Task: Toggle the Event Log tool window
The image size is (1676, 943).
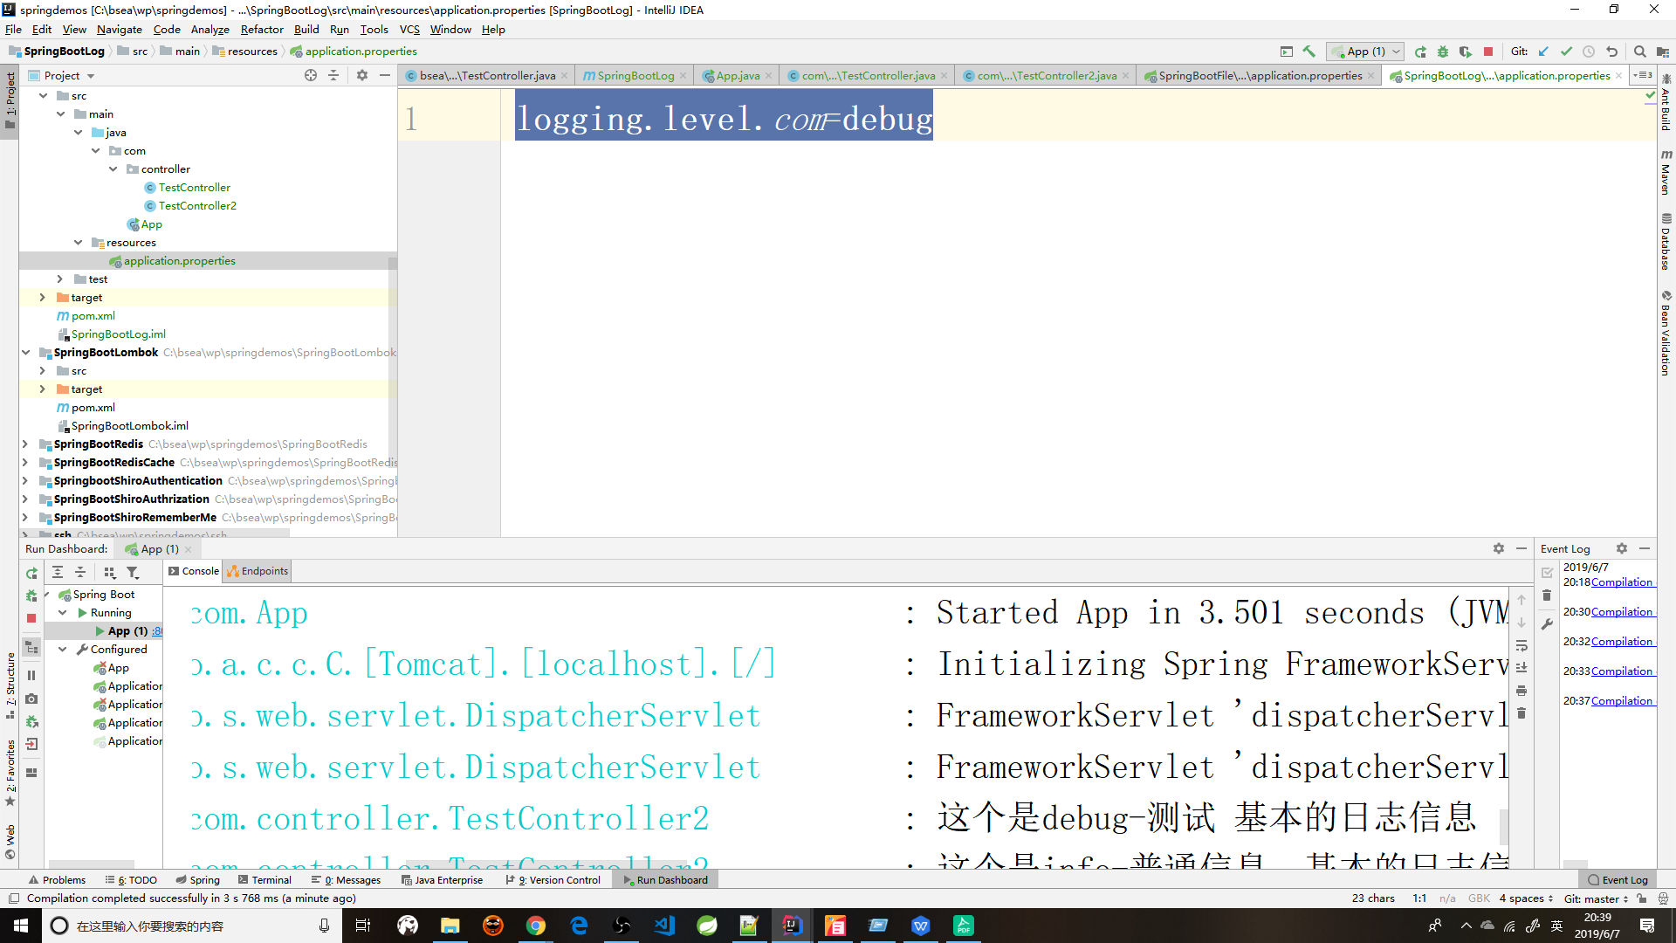Action: (x=1618, y=879)
